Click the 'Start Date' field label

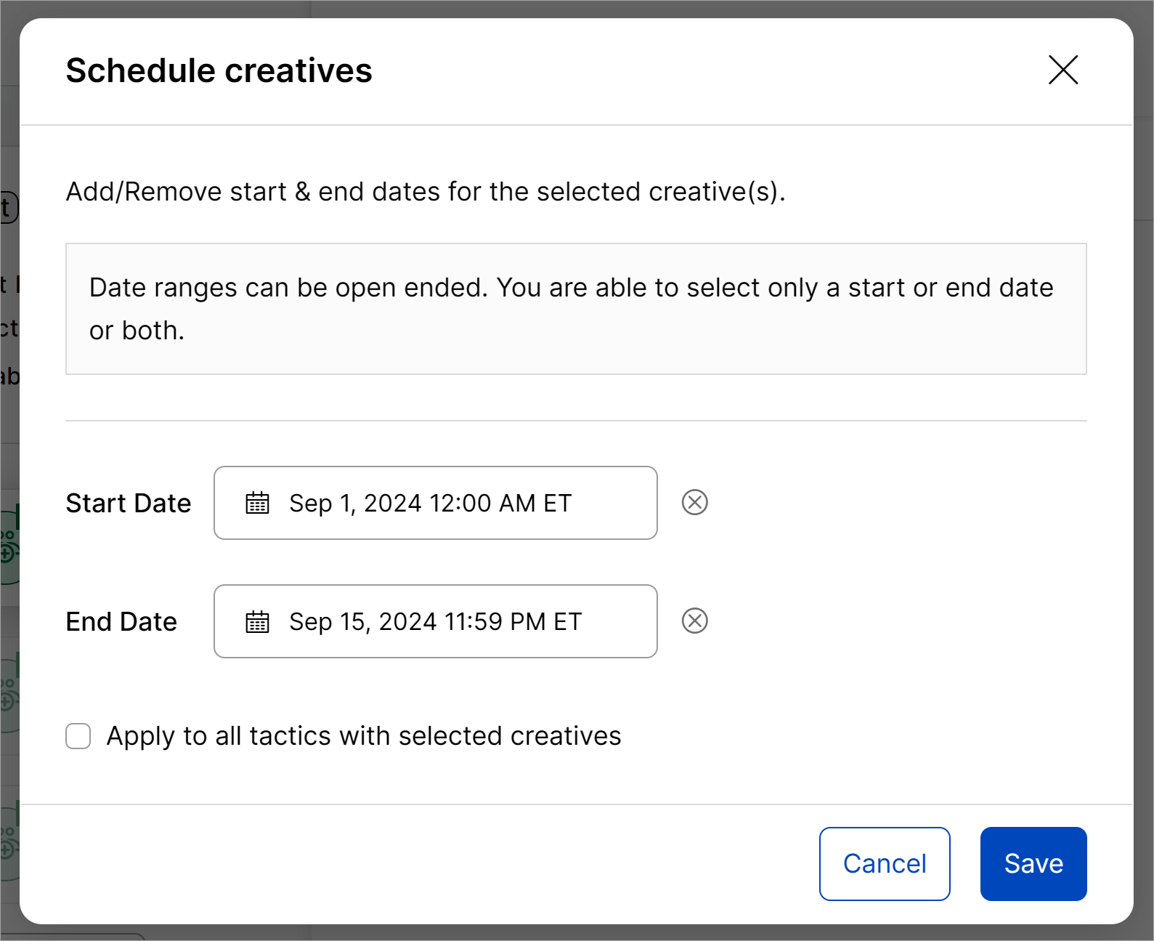tap(129, 504)
